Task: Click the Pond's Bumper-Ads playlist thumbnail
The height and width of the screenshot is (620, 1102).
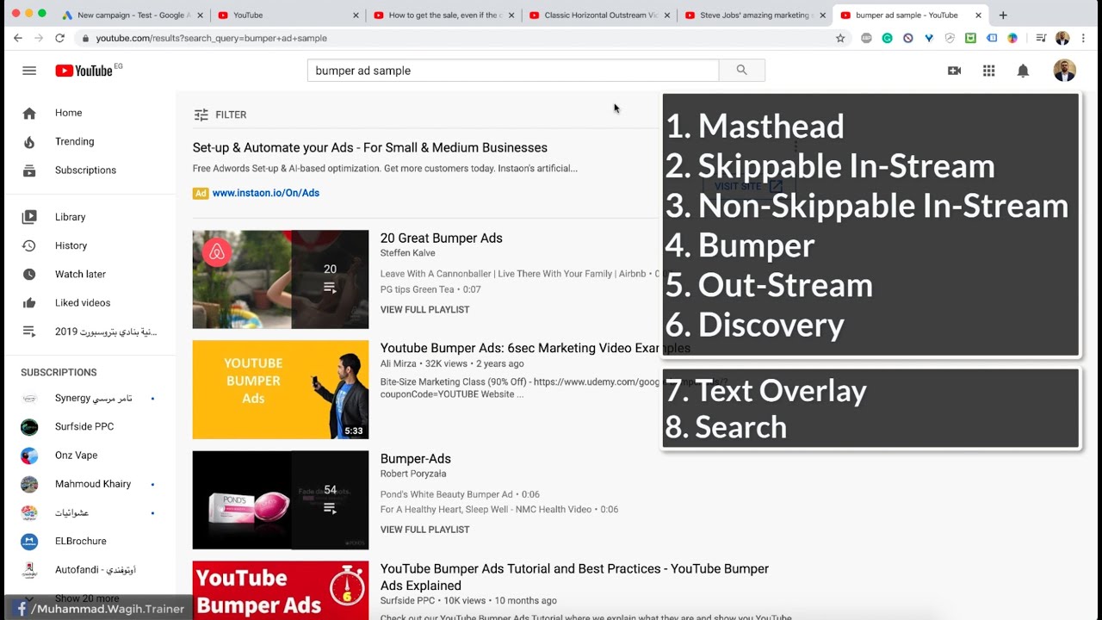Action: tap(281, 499)
